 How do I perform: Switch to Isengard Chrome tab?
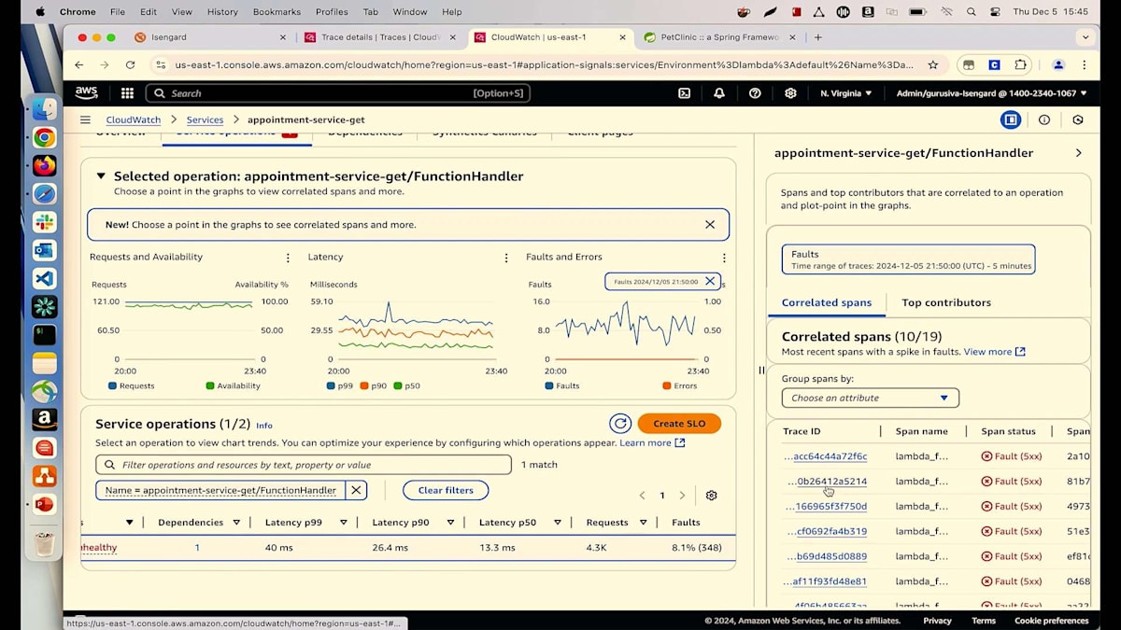(209, 37)
